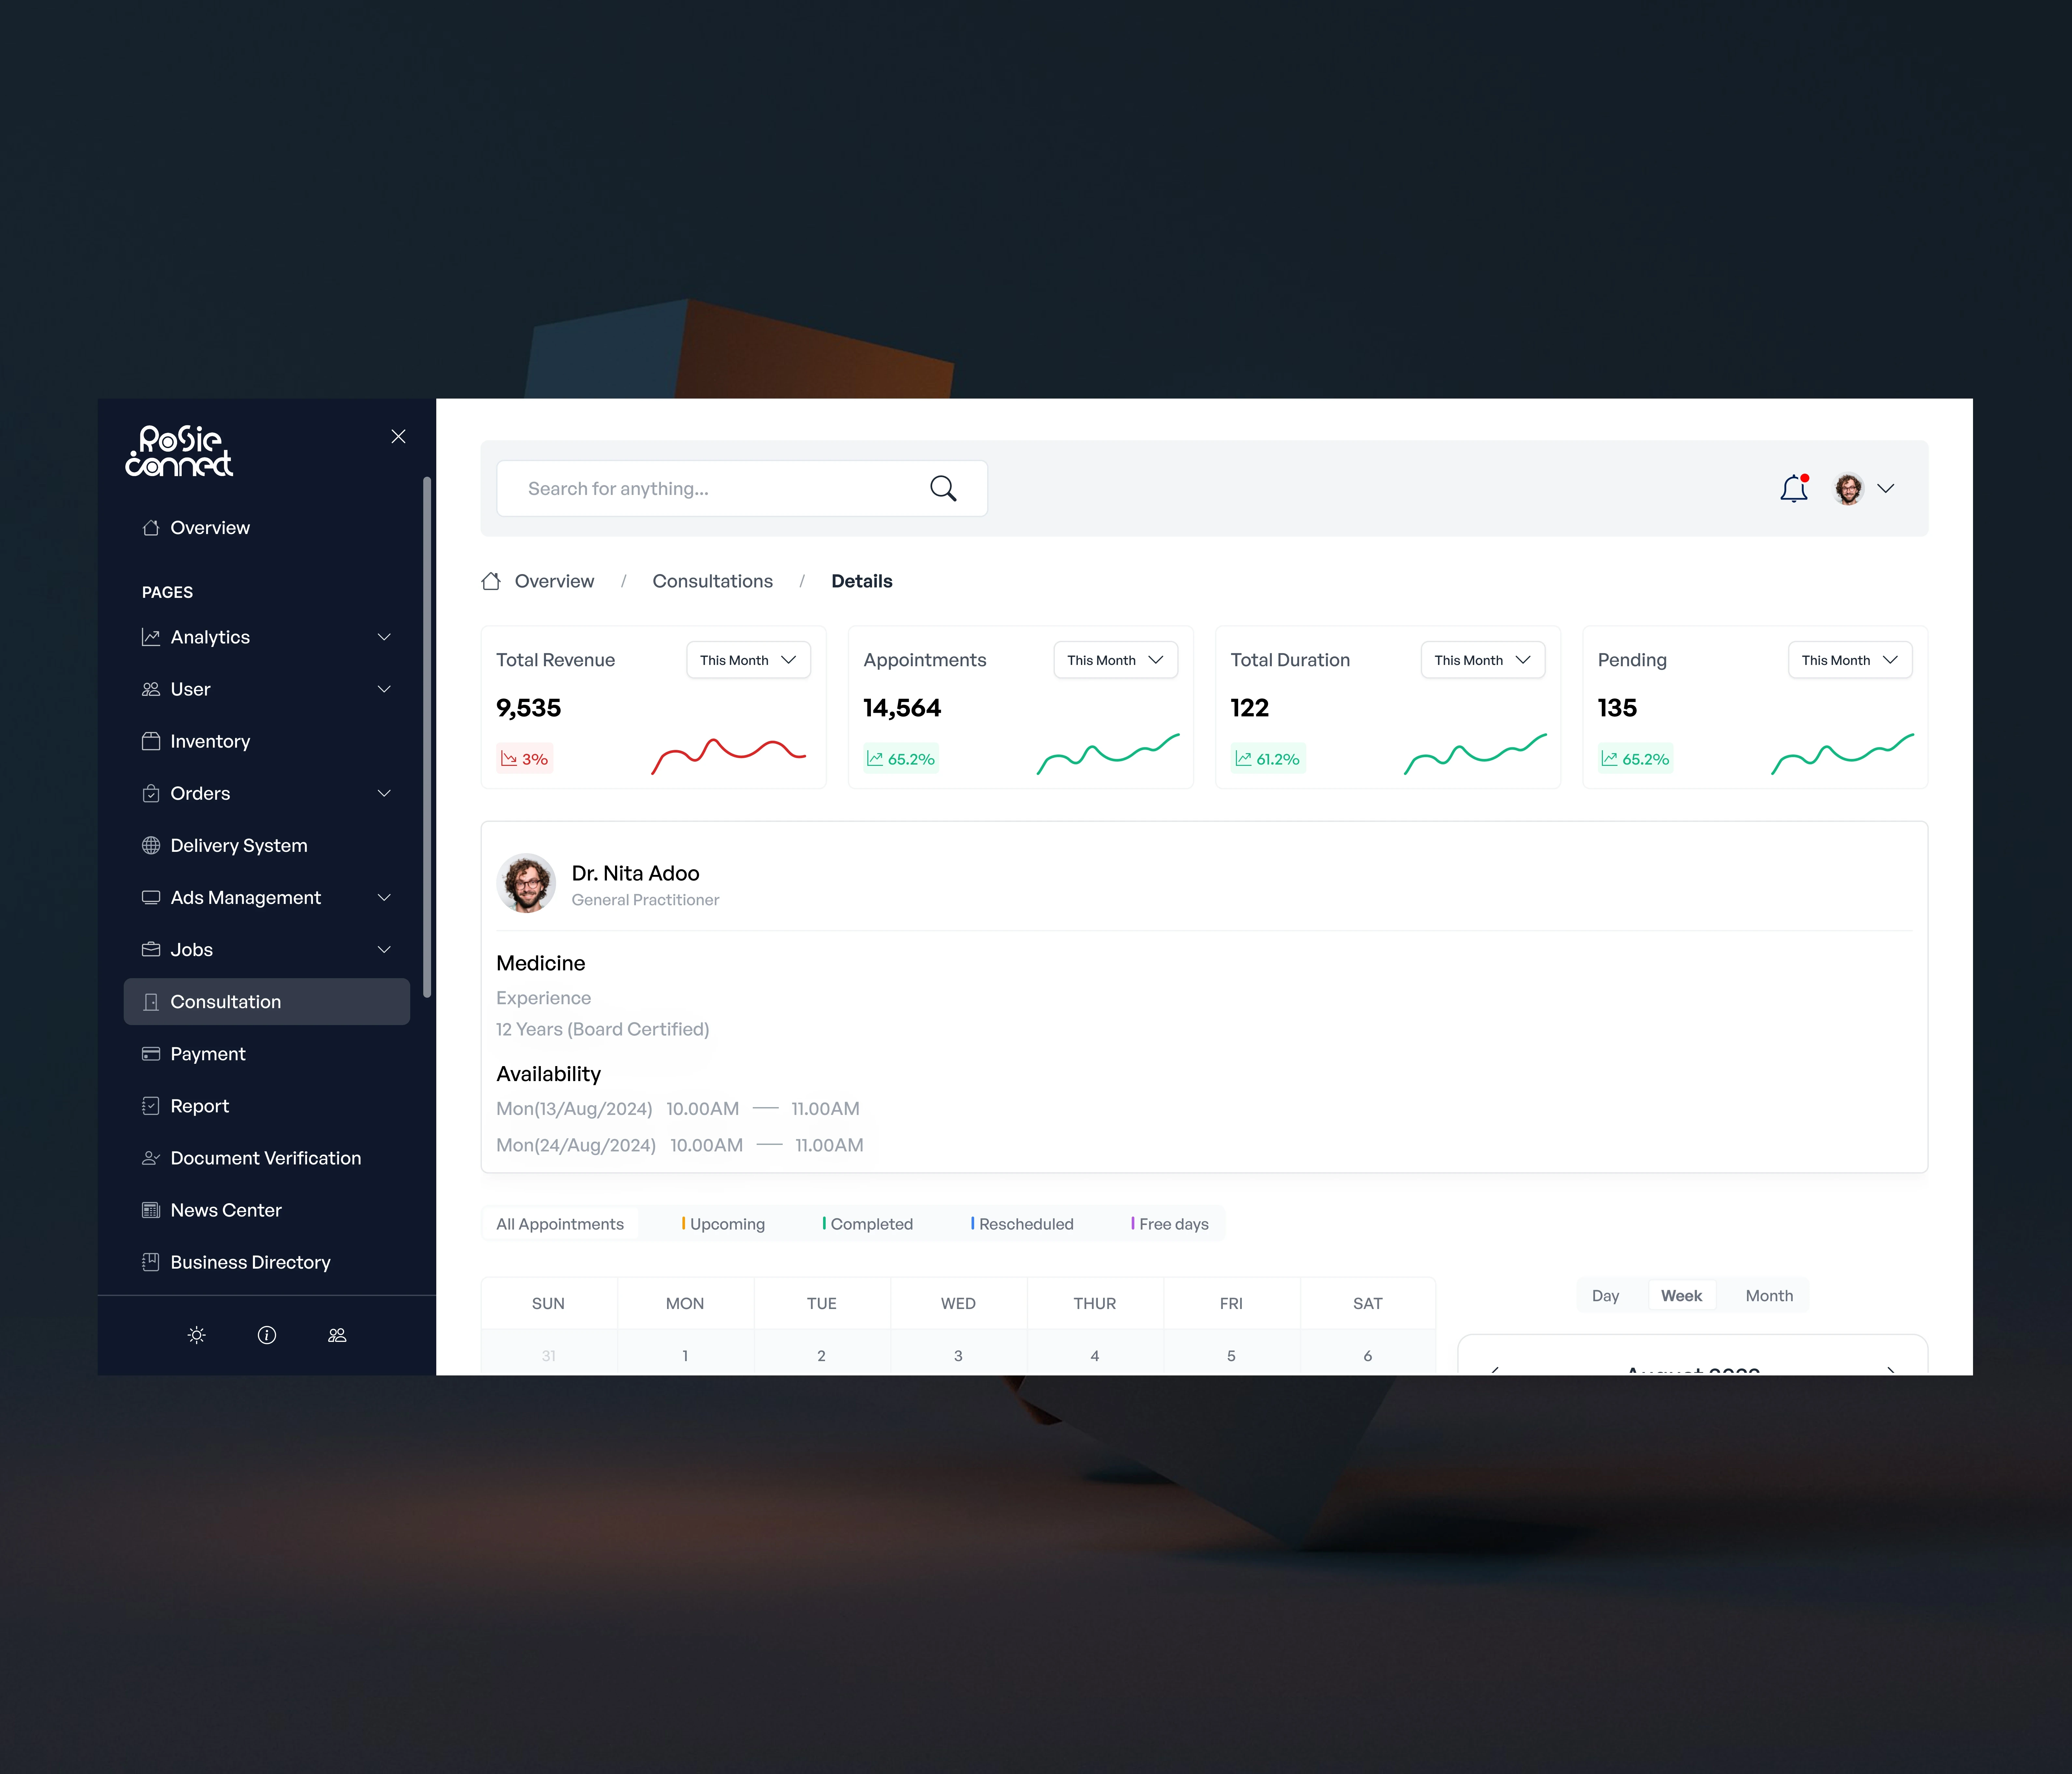2072x1774 pixels.
Task: Go to Consultations breadcrumb link
Action: tap(712, 581)
